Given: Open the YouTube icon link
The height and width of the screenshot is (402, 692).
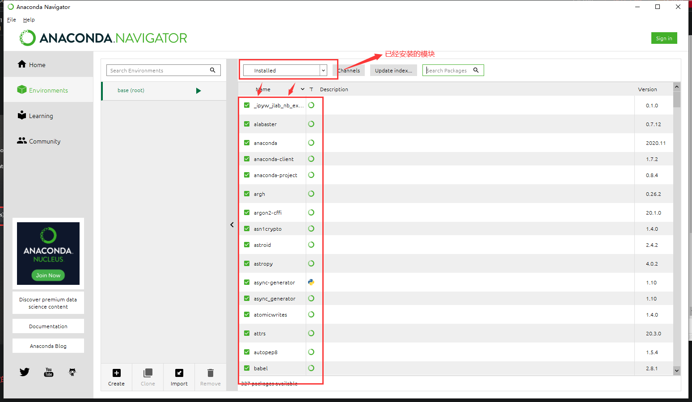Looking at the screenshot, I should [x=49, y=372].
